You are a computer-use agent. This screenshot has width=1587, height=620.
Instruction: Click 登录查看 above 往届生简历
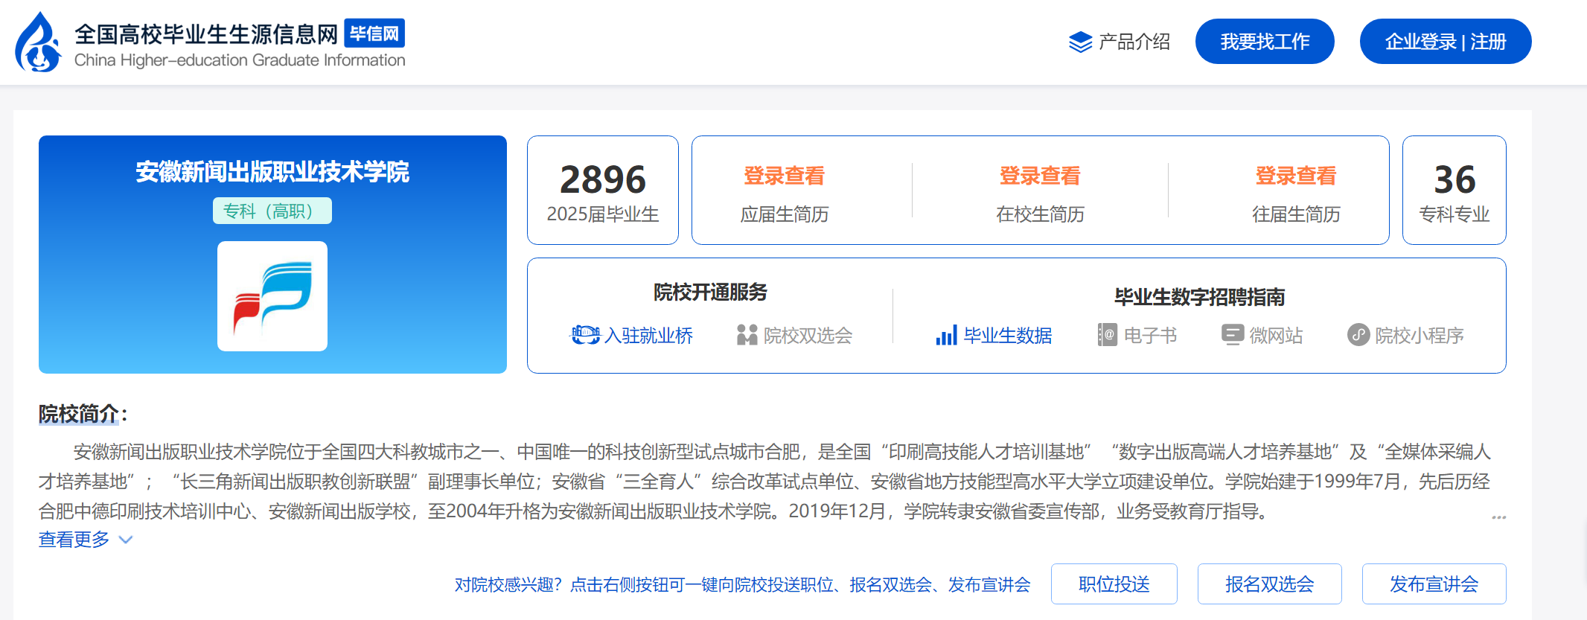click(1296, 176)
